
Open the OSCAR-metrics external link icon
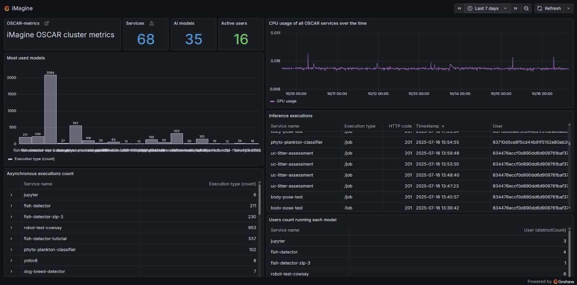tap(47, 23)
